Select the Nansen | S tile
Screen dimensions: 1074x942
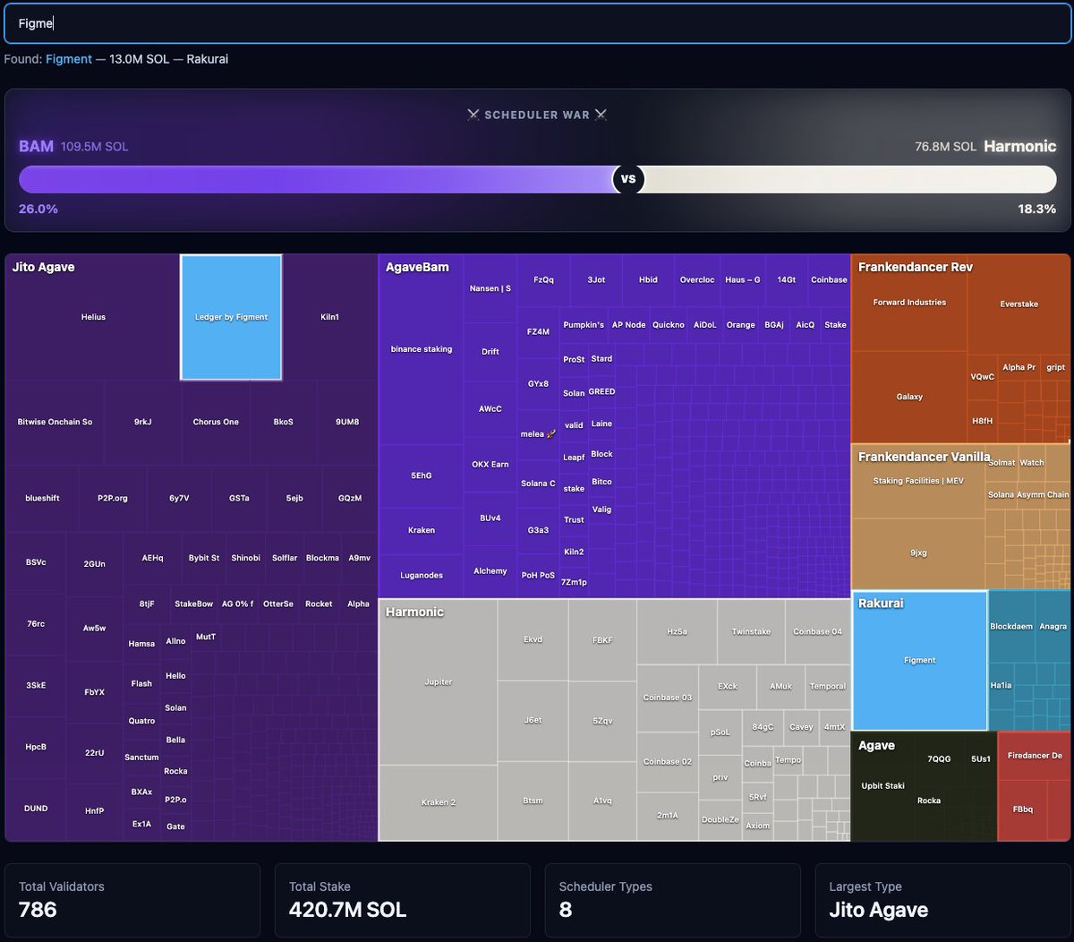490,288
